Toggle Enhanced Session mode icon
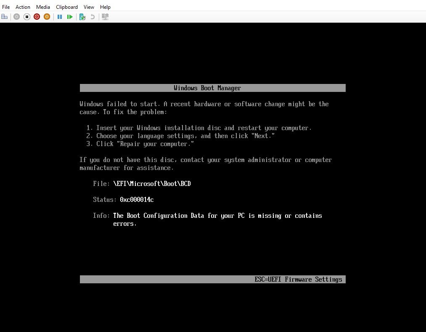The image size is (426, 332). tap(105, 17)
